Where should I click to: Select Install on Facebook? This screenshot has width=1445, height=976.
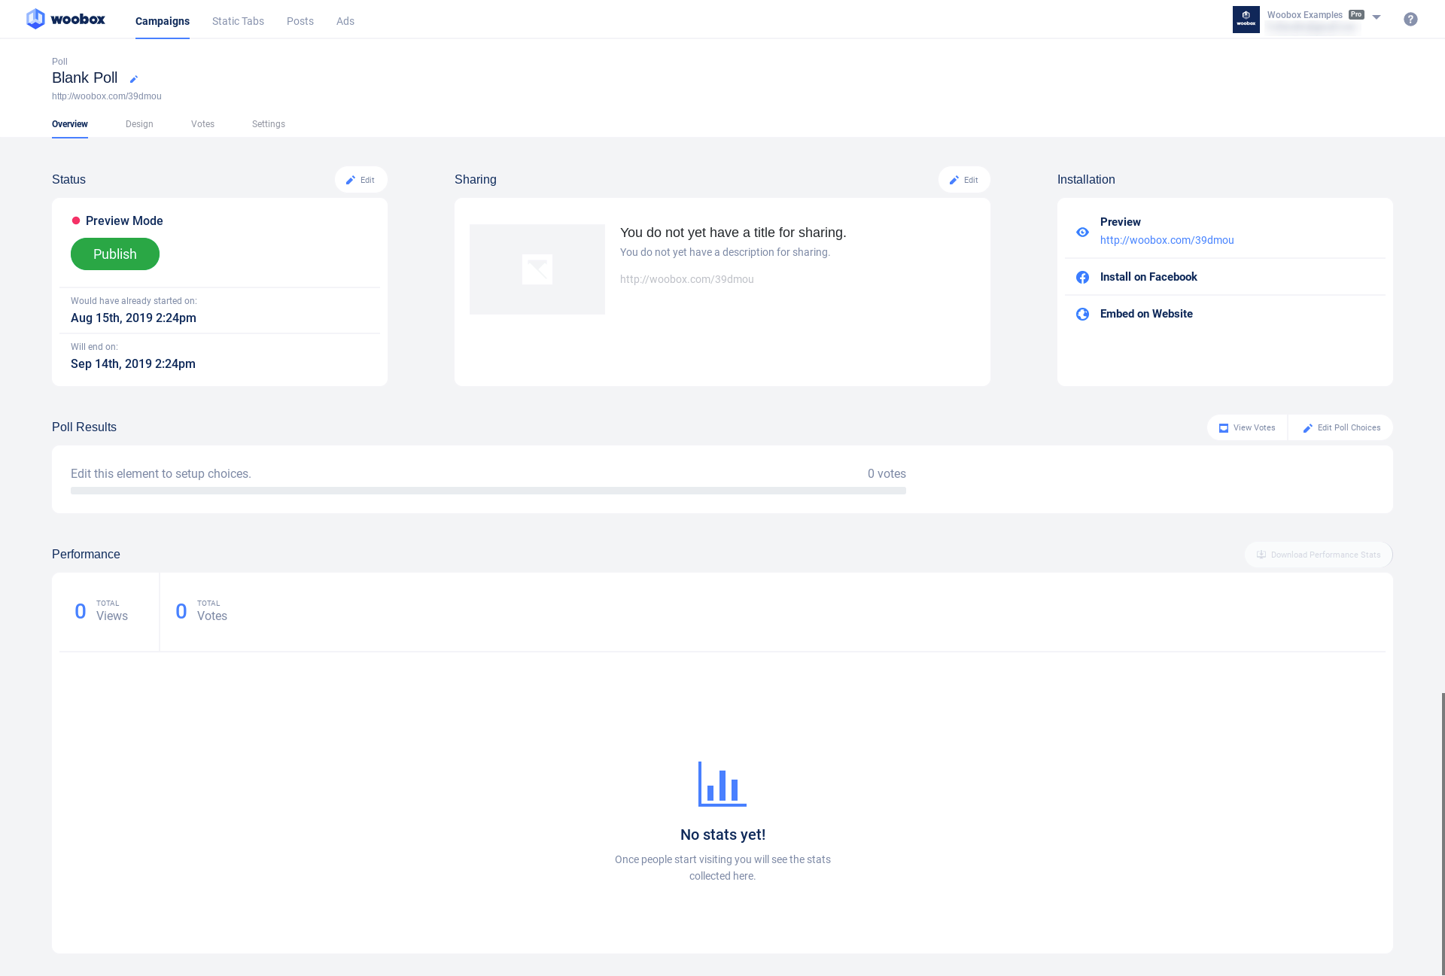[x=1148, y=277]
